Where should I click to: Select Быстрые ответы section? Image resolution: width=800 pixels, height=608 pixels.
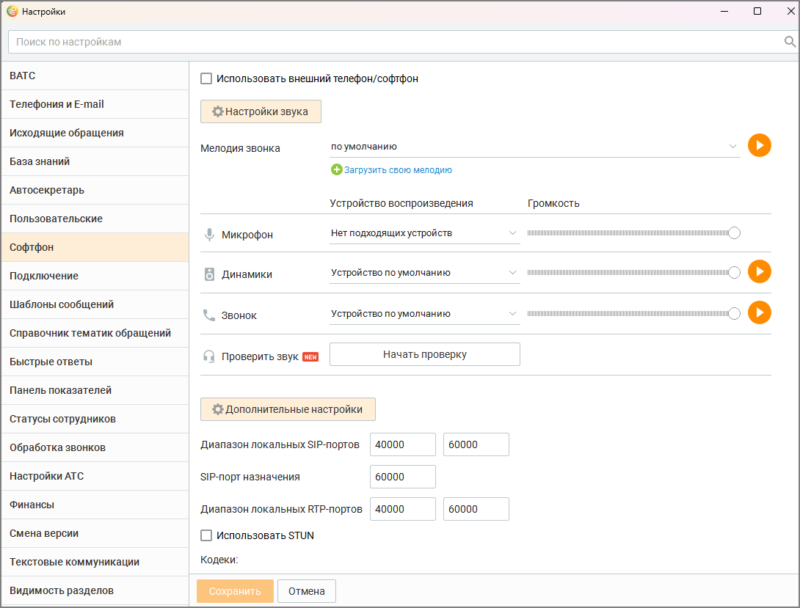pos(95,362)
